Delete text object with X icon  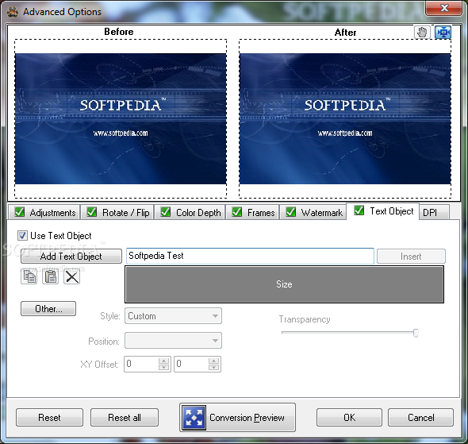[x=71, y=276]
